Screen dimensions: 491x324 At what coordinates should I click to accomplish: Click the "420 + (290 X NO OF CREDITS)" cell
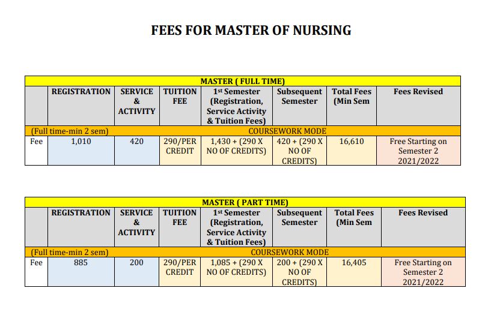299,151
